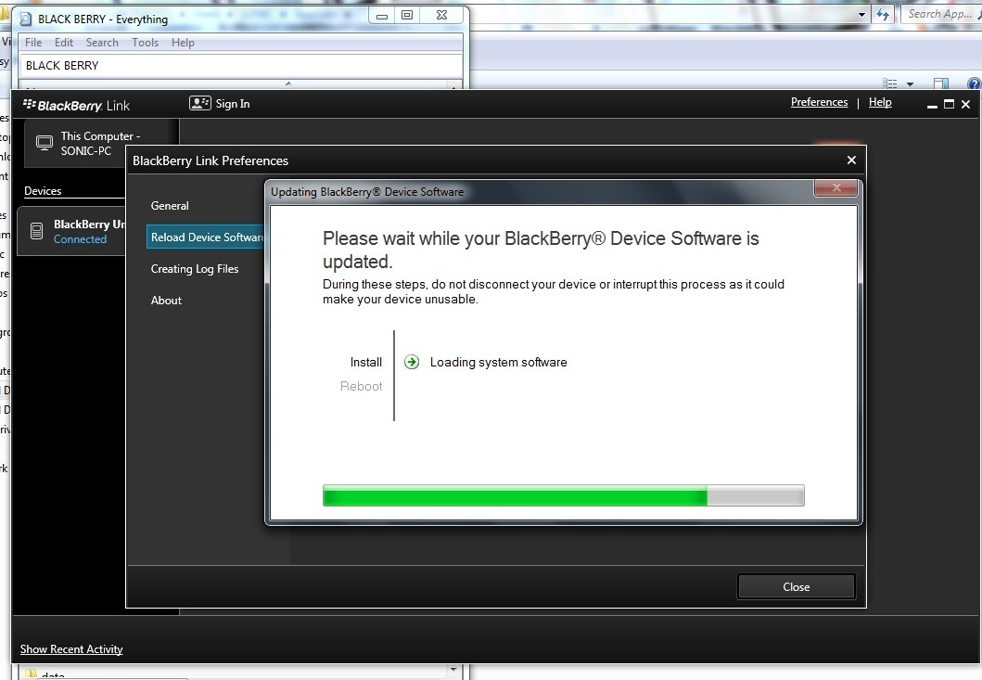The width and height of the screenshot is (982, 680).
Task: Click the Devices section heading
Action: tap(43, 191)
